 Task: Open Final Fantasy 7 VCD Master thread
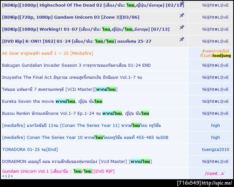[60, 89]
